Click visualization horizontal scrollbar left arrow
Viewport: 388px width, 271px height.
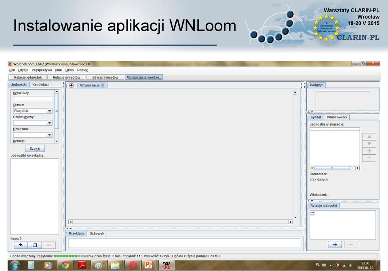point(70,222)
